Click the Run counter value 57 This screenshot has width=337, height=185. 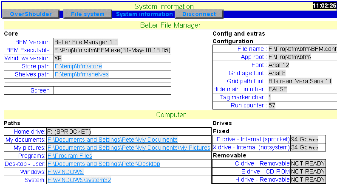click(272, 105)
